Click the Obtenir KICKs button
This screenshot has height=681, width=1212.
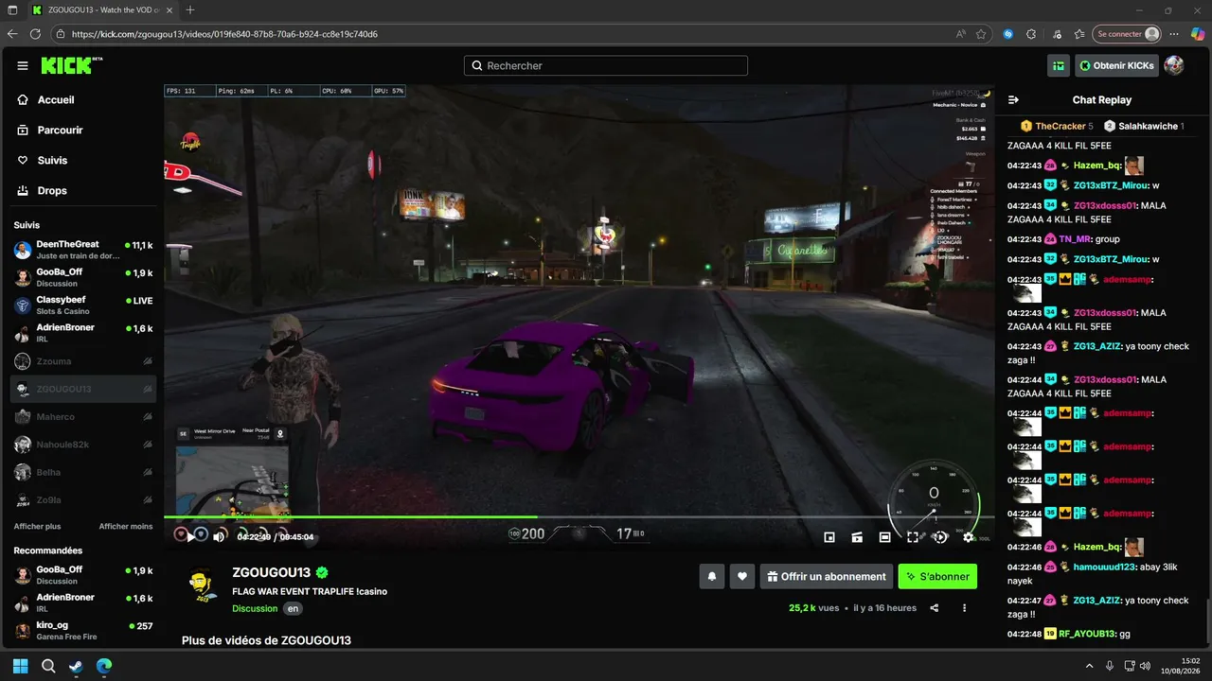1116,66
